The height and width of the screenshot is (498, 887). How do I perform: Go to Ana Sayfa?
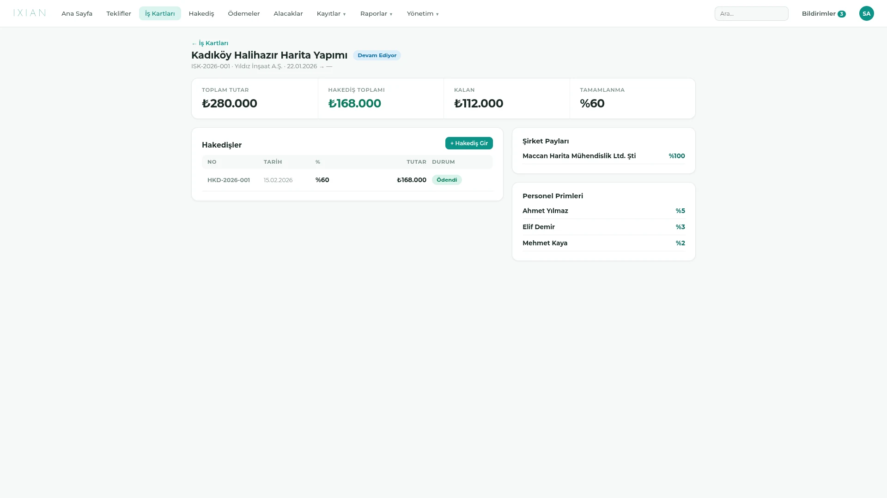click(x=77, y=13)
